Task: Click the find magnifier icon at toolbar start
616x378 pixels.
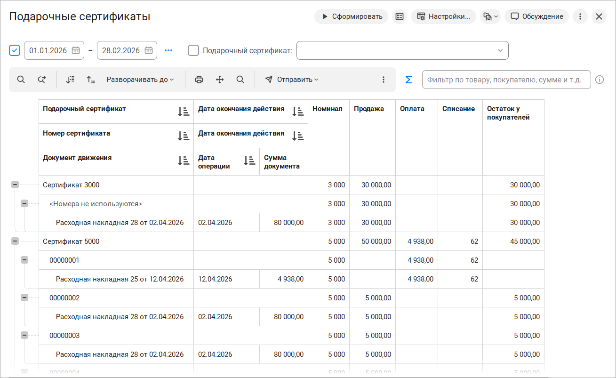Action: tap(21, 80)
